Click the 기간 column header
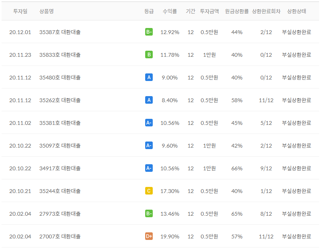324x249 pixels. [190, 11]
